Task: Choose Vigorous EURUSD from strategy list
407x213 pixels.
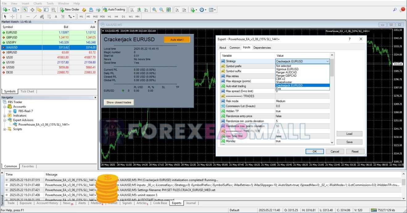Action: tap(287, 69)
